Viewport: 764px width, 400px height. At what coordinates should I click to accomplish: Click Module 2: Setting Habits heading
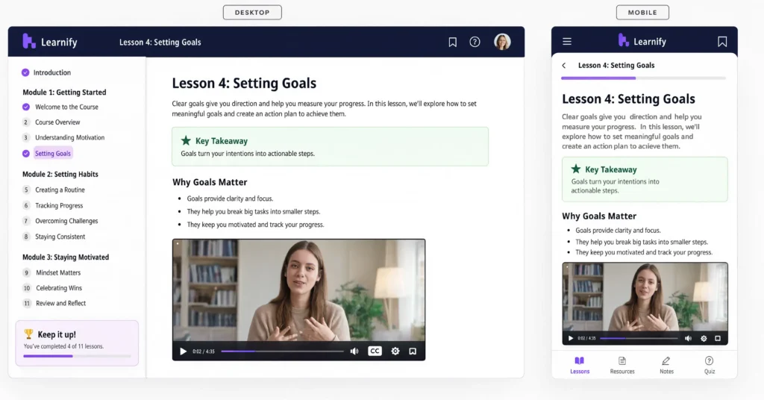coord(60,174)
